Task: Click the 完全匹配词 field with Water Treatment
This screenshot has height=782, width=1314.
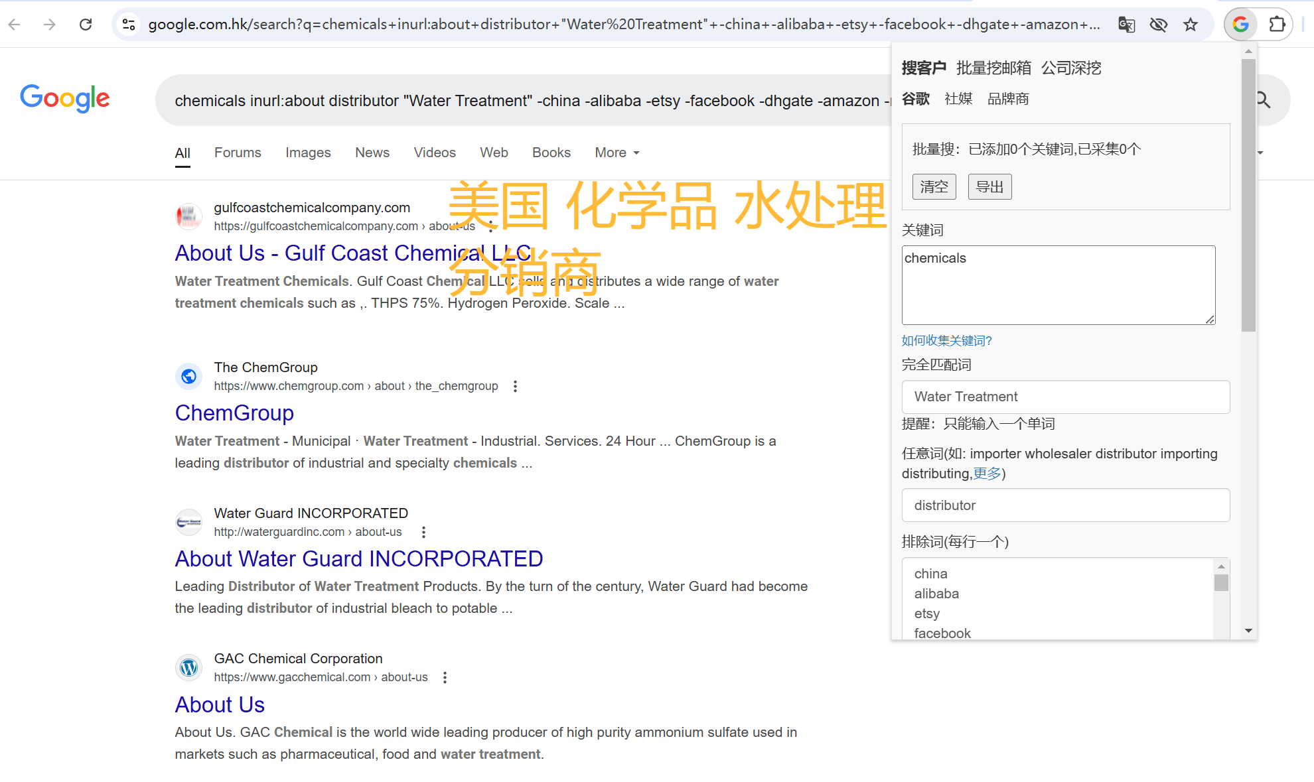Action: click(1066, 397)
